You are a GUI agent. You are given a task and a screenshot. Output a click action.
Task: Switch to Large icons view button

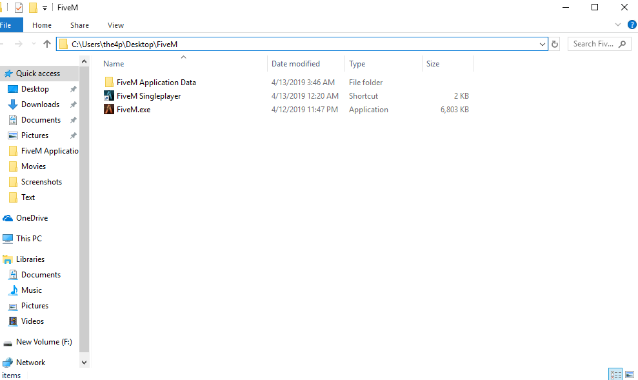(630, 374)
